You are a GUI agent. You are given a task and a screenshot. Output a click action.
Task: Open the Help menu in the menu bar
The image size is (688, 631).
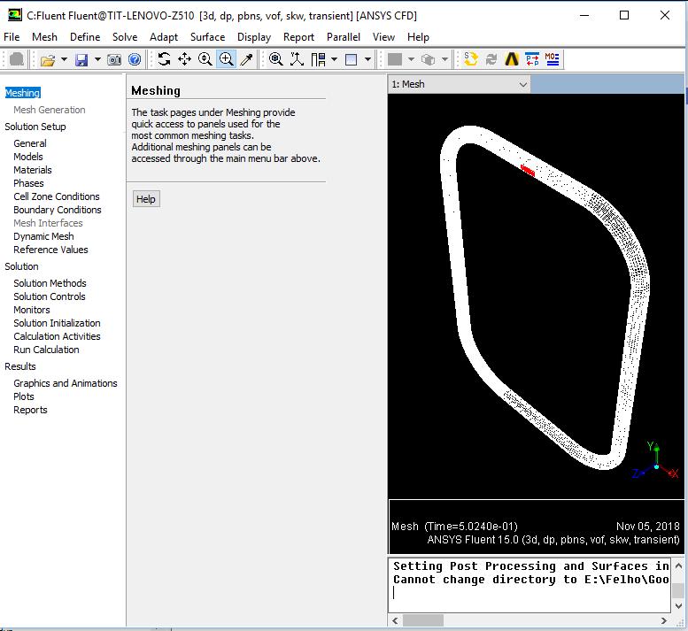tap(418, 37)
